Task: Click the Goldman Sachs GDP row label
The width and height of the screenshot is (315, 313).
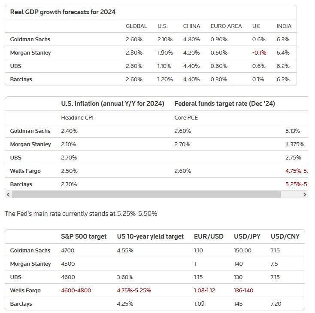Action: [x=30, y=40]
